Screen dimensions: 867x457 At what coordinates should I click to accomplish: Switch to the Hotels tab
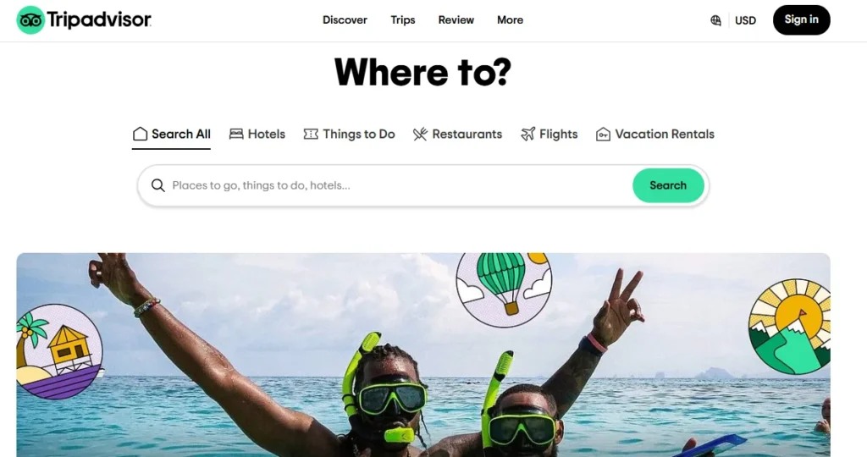click(x=257, y=135)
